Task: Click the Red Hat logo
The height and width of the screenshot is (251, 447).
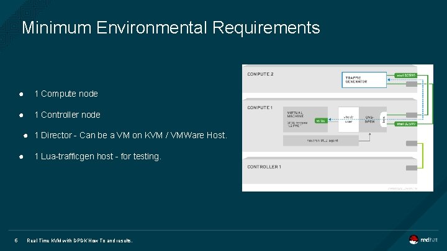Action: (x=423, y=240)
